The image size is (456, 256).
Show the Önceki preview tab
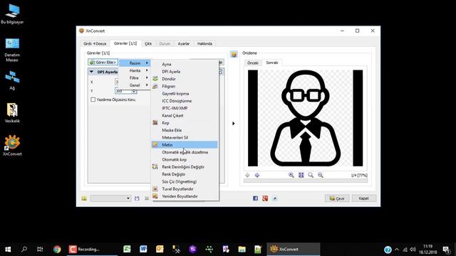pos(252,63)
